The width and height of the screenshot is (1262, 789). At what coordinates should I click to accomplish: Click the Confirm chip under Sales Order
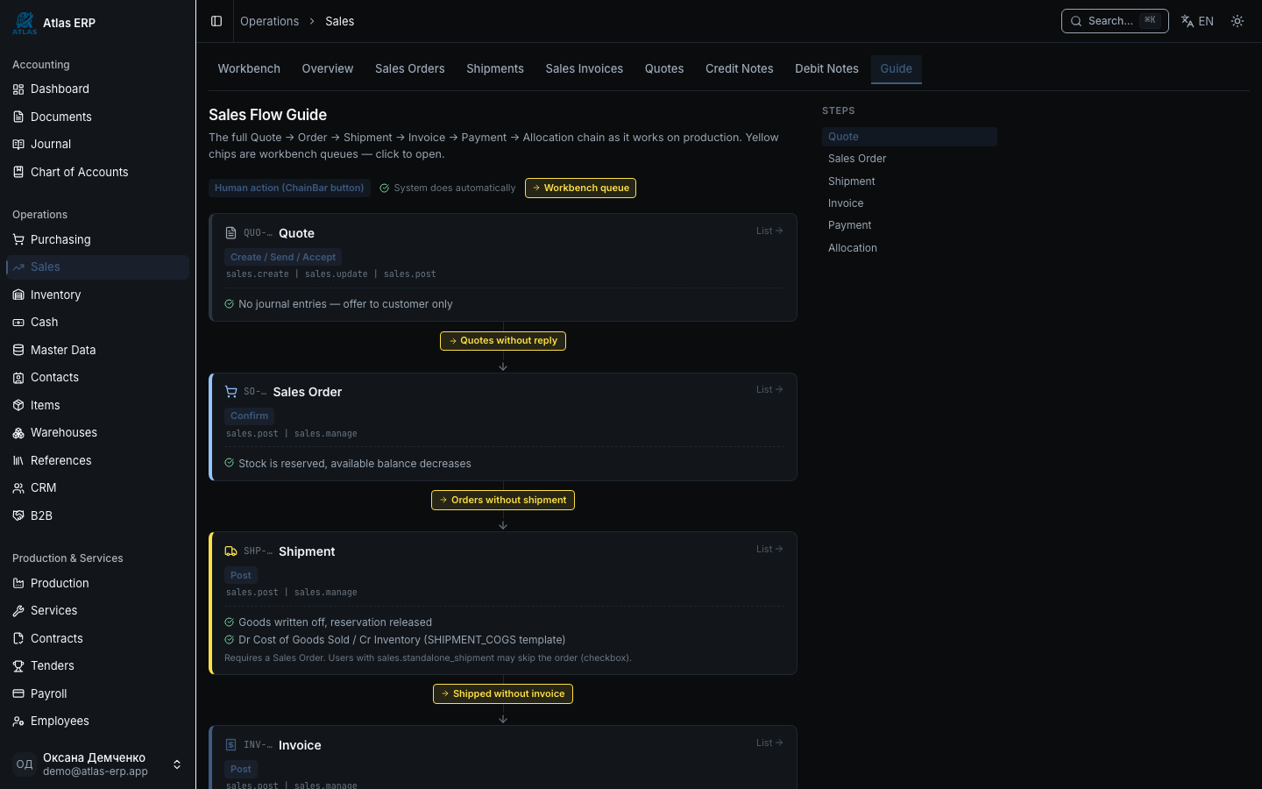[x=250, y=416]
